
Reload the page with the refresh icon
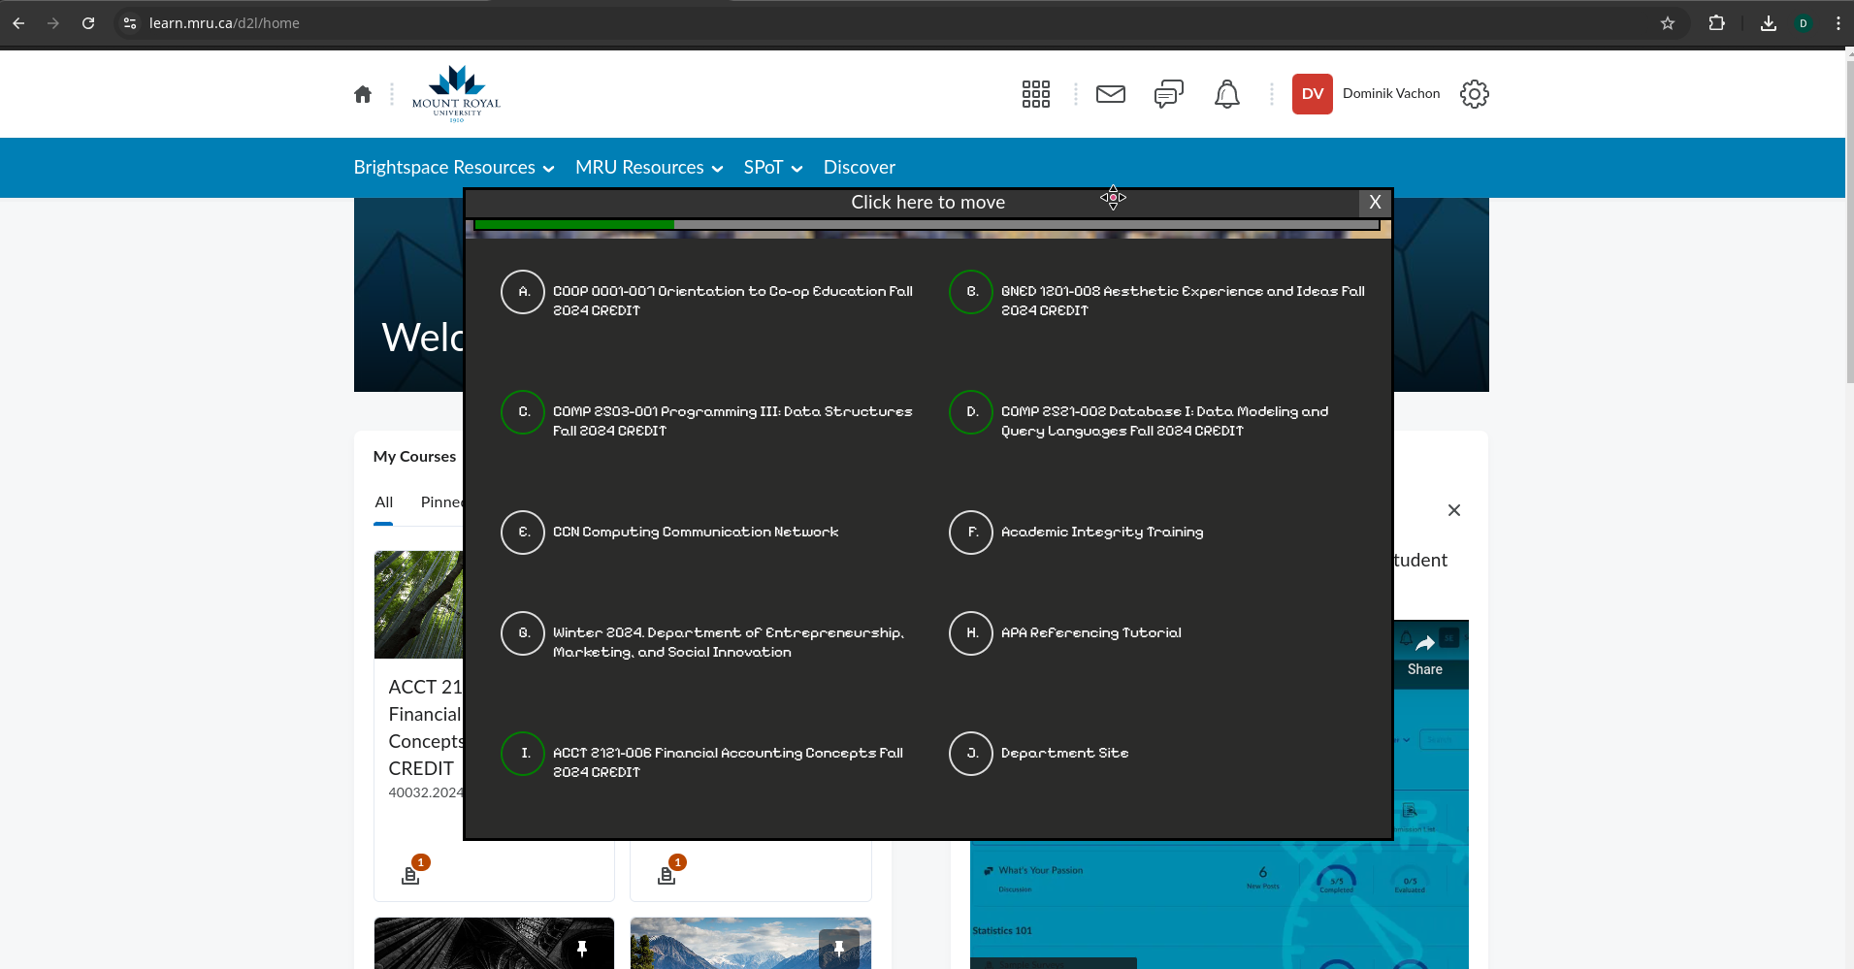coord(88,23)
